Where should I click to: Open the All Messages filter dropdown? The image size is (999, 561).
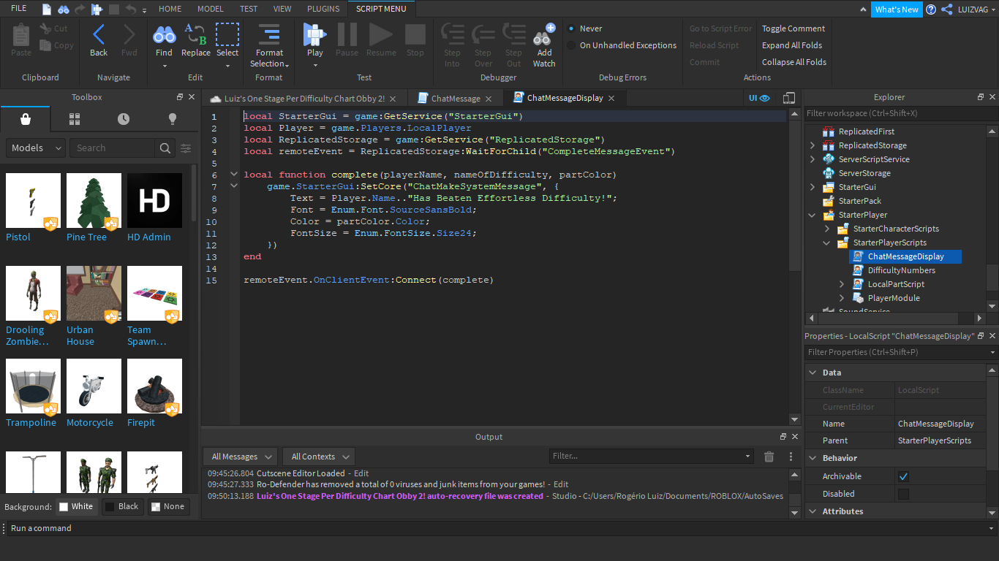240,457
